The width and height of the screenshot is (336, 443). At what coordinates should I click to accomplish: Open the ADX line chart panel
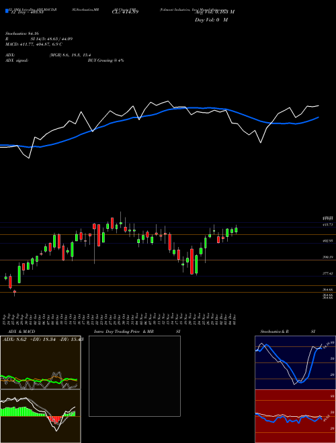pyautogui.click(x=40, y=362)
